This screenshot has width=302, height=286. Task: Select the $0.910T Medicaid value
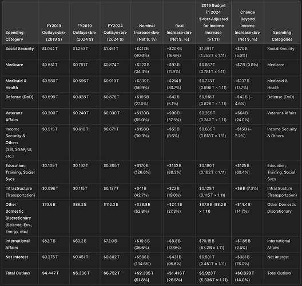click(112, 81)
